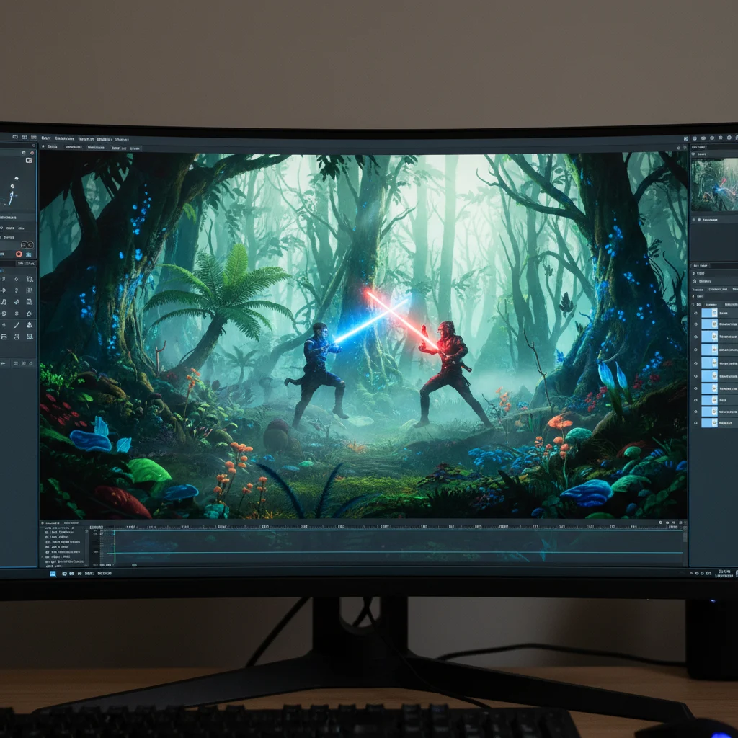
Task: Click the split-panel layout icon in left panel
Action: click(29, 160)
